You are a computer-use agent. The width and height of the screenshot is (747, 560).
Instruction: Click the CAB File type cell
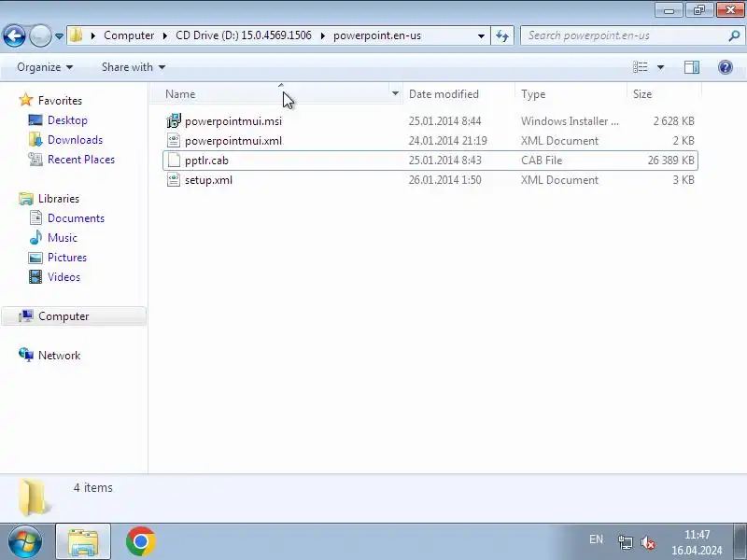[x=542, y=161]
